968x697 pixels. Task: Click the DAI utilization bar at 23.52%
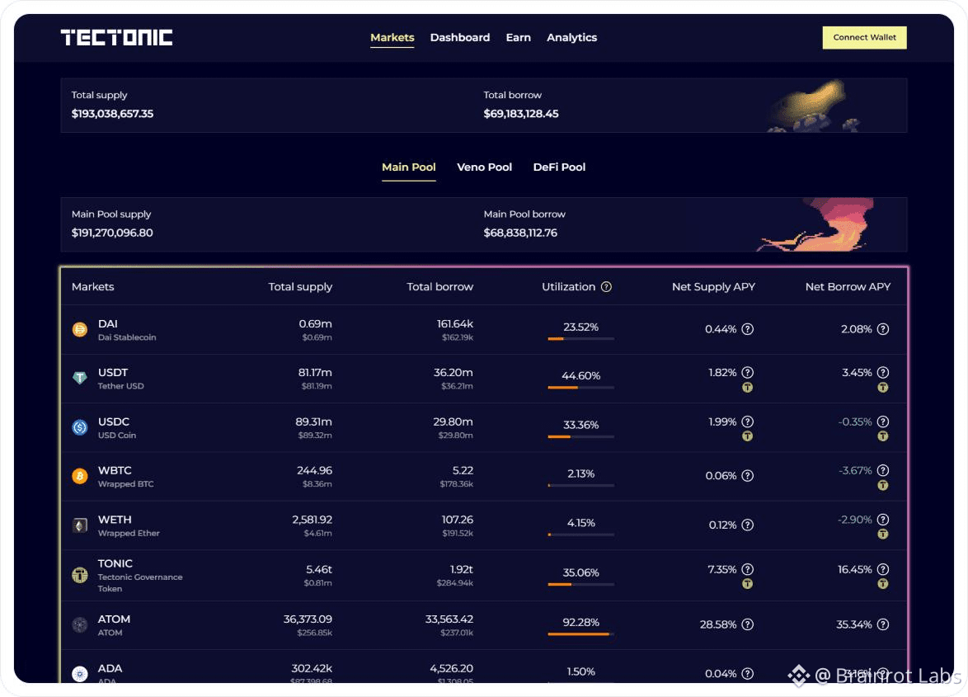click(x=581, y=338)
